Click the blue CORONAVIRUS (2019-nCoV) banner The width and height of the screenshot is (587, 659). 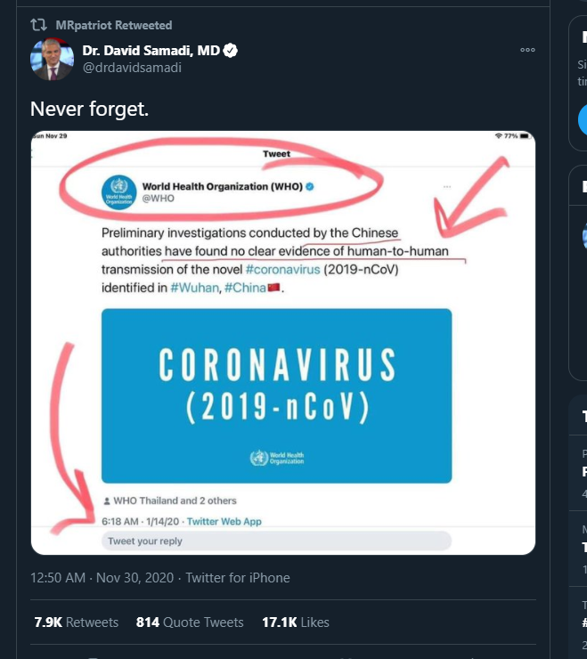276,396
